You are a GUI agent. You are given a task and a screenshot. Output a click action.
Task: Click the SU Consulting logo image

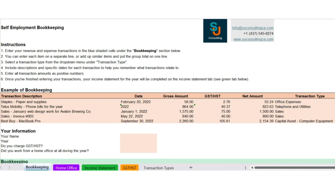pyautogui.click(x=215, y=30)
